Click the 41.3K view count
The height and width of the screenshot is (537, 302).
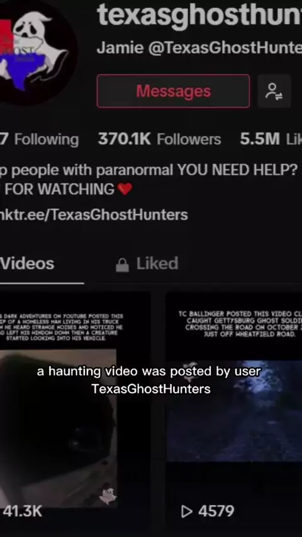coord(21,511)
